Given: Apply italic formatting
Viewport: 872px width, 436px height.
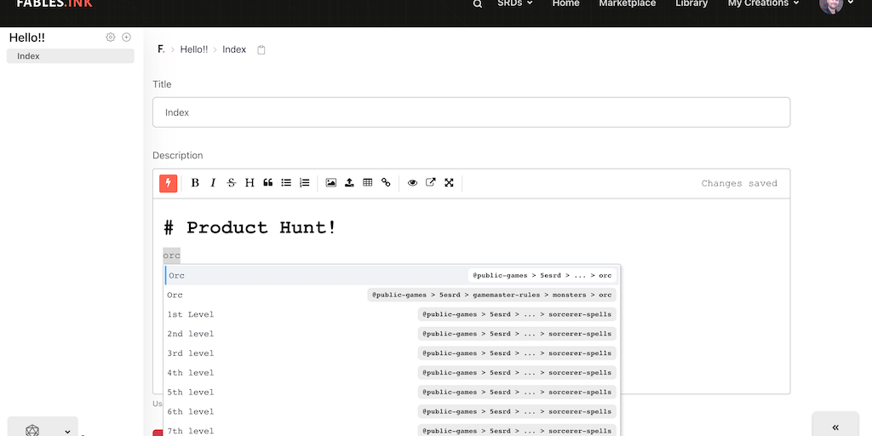Looking at the screenshot, I should [213, 183].
